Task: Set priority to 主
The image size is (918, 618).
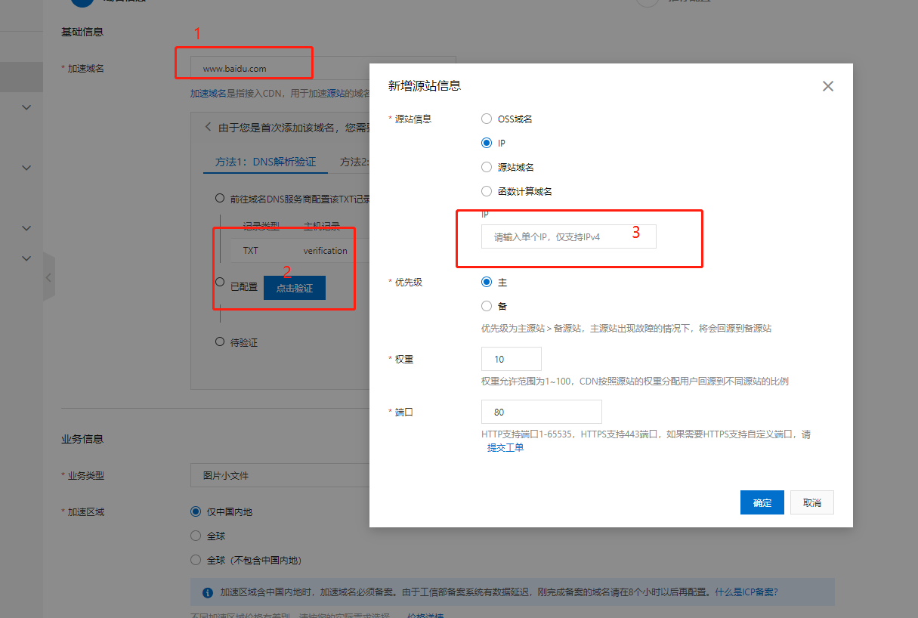Action: click(x=487, y=282)
